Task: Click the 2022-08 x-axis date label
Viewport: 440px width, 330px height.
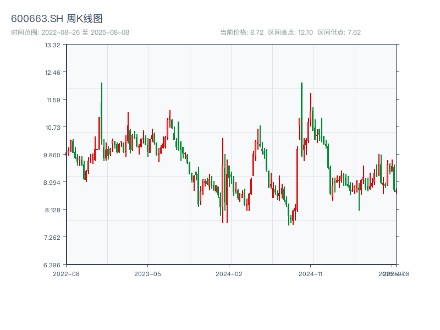Action: (x=66, y=273)
